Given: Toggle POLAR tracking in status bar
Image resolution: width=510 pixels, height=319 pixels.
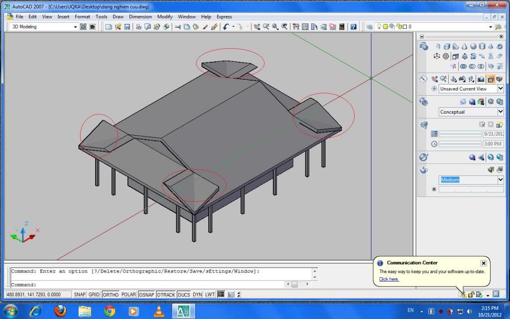Looking at the screenshot, I should tap(128, 295).
